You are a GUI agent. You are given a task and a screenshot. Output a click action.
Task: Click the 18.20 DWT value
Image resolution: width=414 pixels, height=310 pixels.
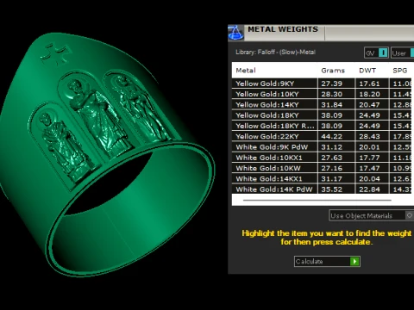[x=369, y=94]
